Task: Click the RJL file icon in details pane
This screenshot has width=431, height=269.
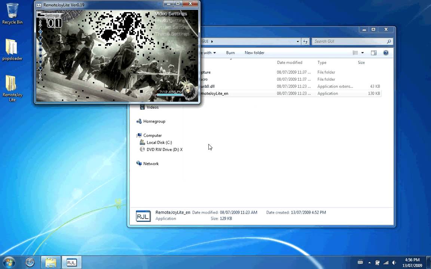Action: click(x=143, y=216)
